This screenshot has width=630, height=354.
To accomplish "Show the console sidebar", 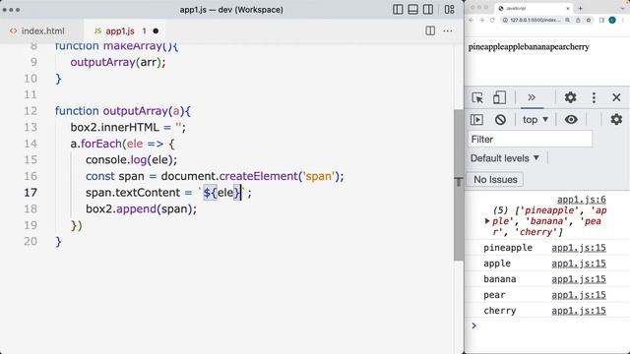I will point(476,120).
